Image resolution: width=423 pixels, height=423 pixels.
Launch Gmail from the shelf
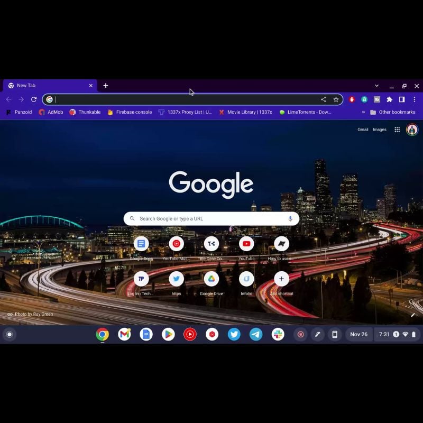pyautogui.click(x=124, y=335)
